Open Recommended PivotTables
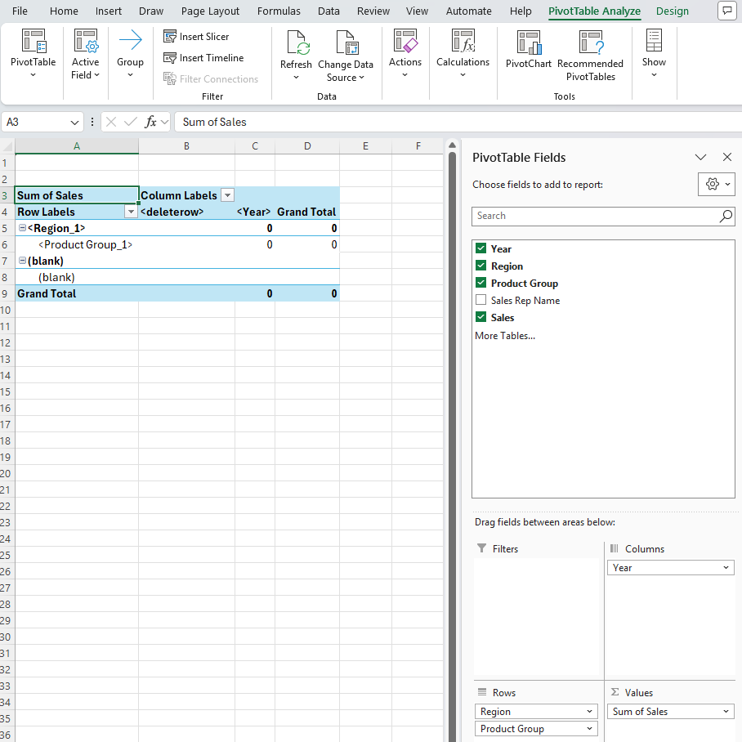 590,42
